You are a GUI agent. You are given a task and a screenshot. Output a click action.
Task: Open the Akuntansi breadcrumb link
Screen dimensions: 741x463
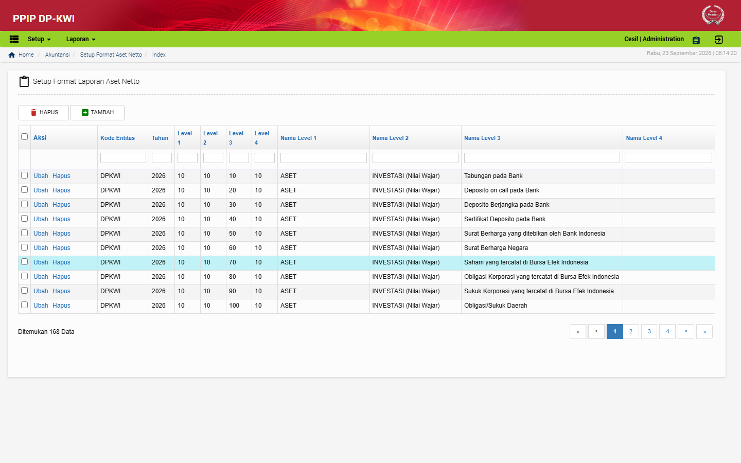(x=57, y=55)
